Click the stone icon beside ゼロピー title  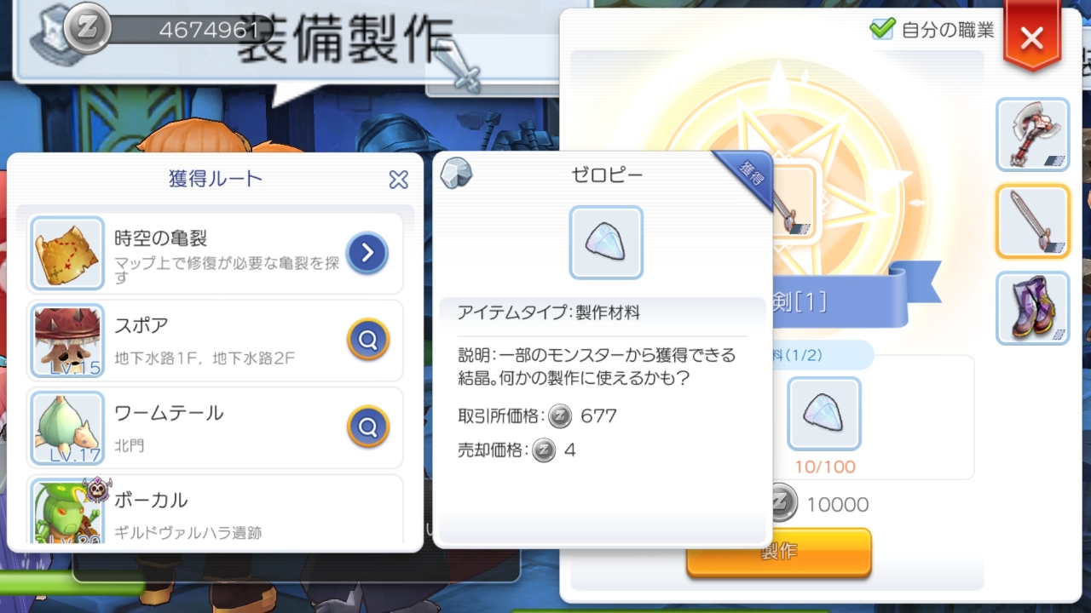click(457, 174)
